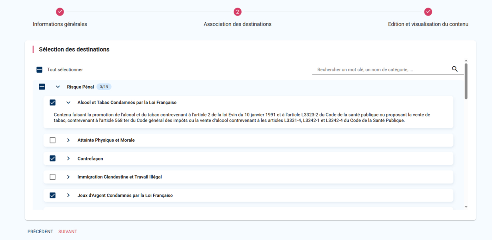Image resolution: width=492 pixels, height=240 pixels.
Task: Check the Atteinte Physique et Morale checkbox
Action: tap(52, 140)
